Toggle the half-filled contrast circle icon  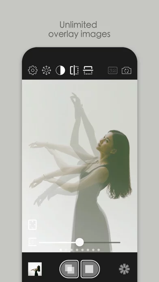(x=60, y=70)
